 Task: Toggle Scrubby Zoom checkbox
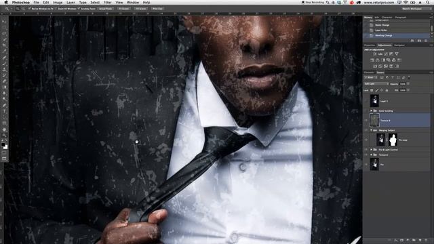coord(79,9)
